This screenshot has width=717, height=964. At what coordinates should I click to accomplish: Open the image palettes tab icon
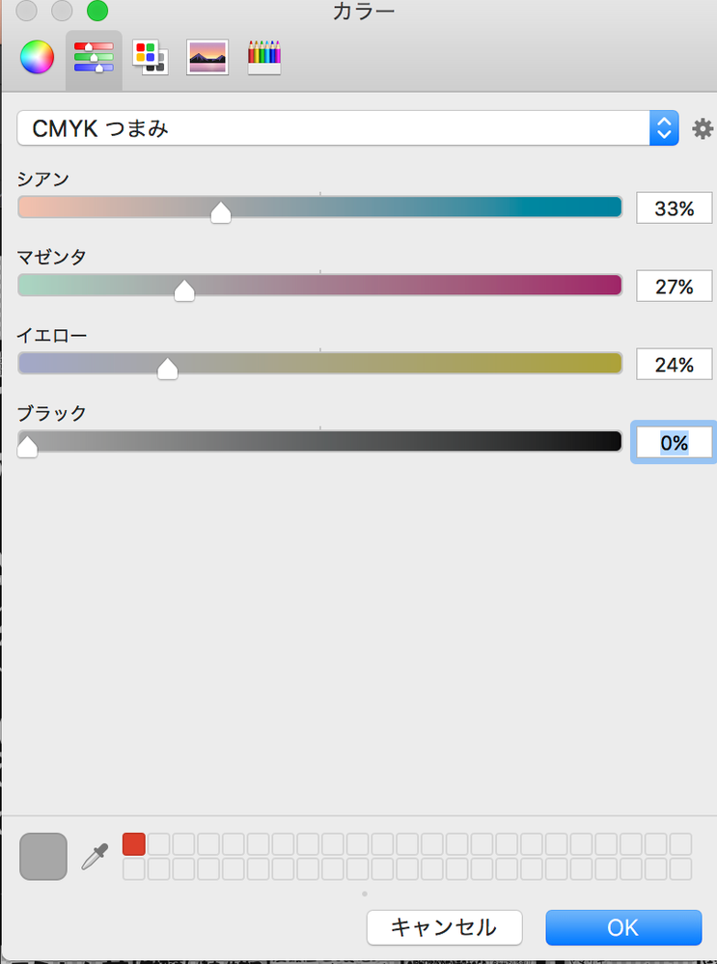pos(207,58)
